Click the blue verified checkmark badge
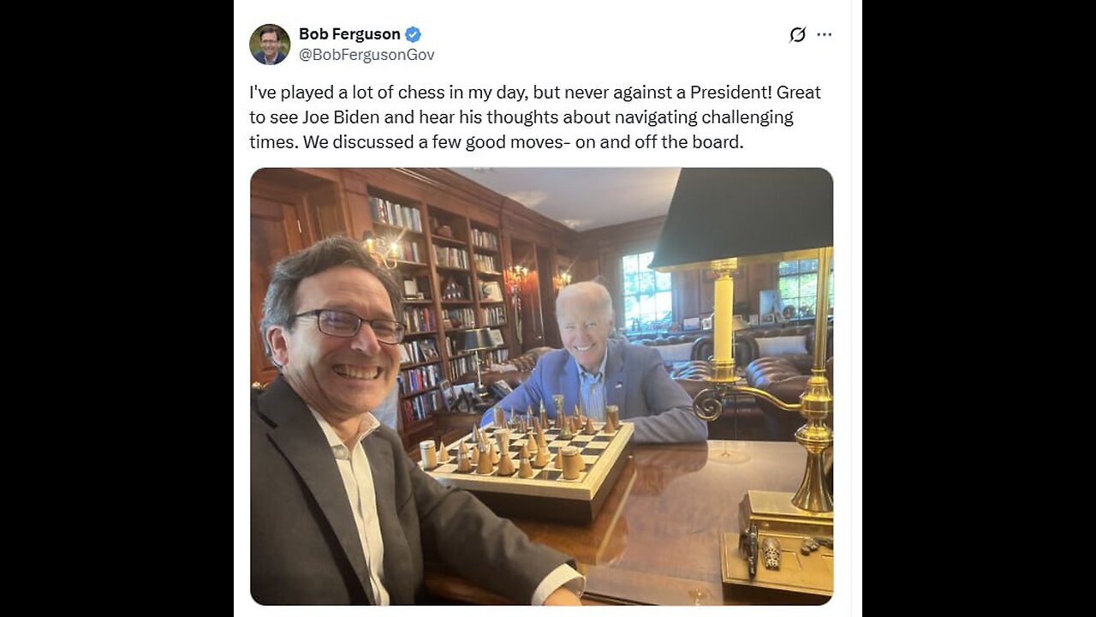This screenshot has height=617, width=1096. (413, 34)
